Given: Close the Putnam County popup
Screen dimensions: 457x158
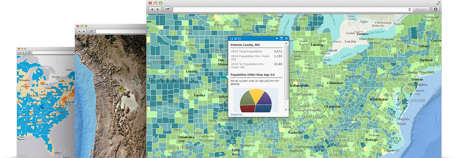Looking at the screenshot, I should click(x=286, y=38).
